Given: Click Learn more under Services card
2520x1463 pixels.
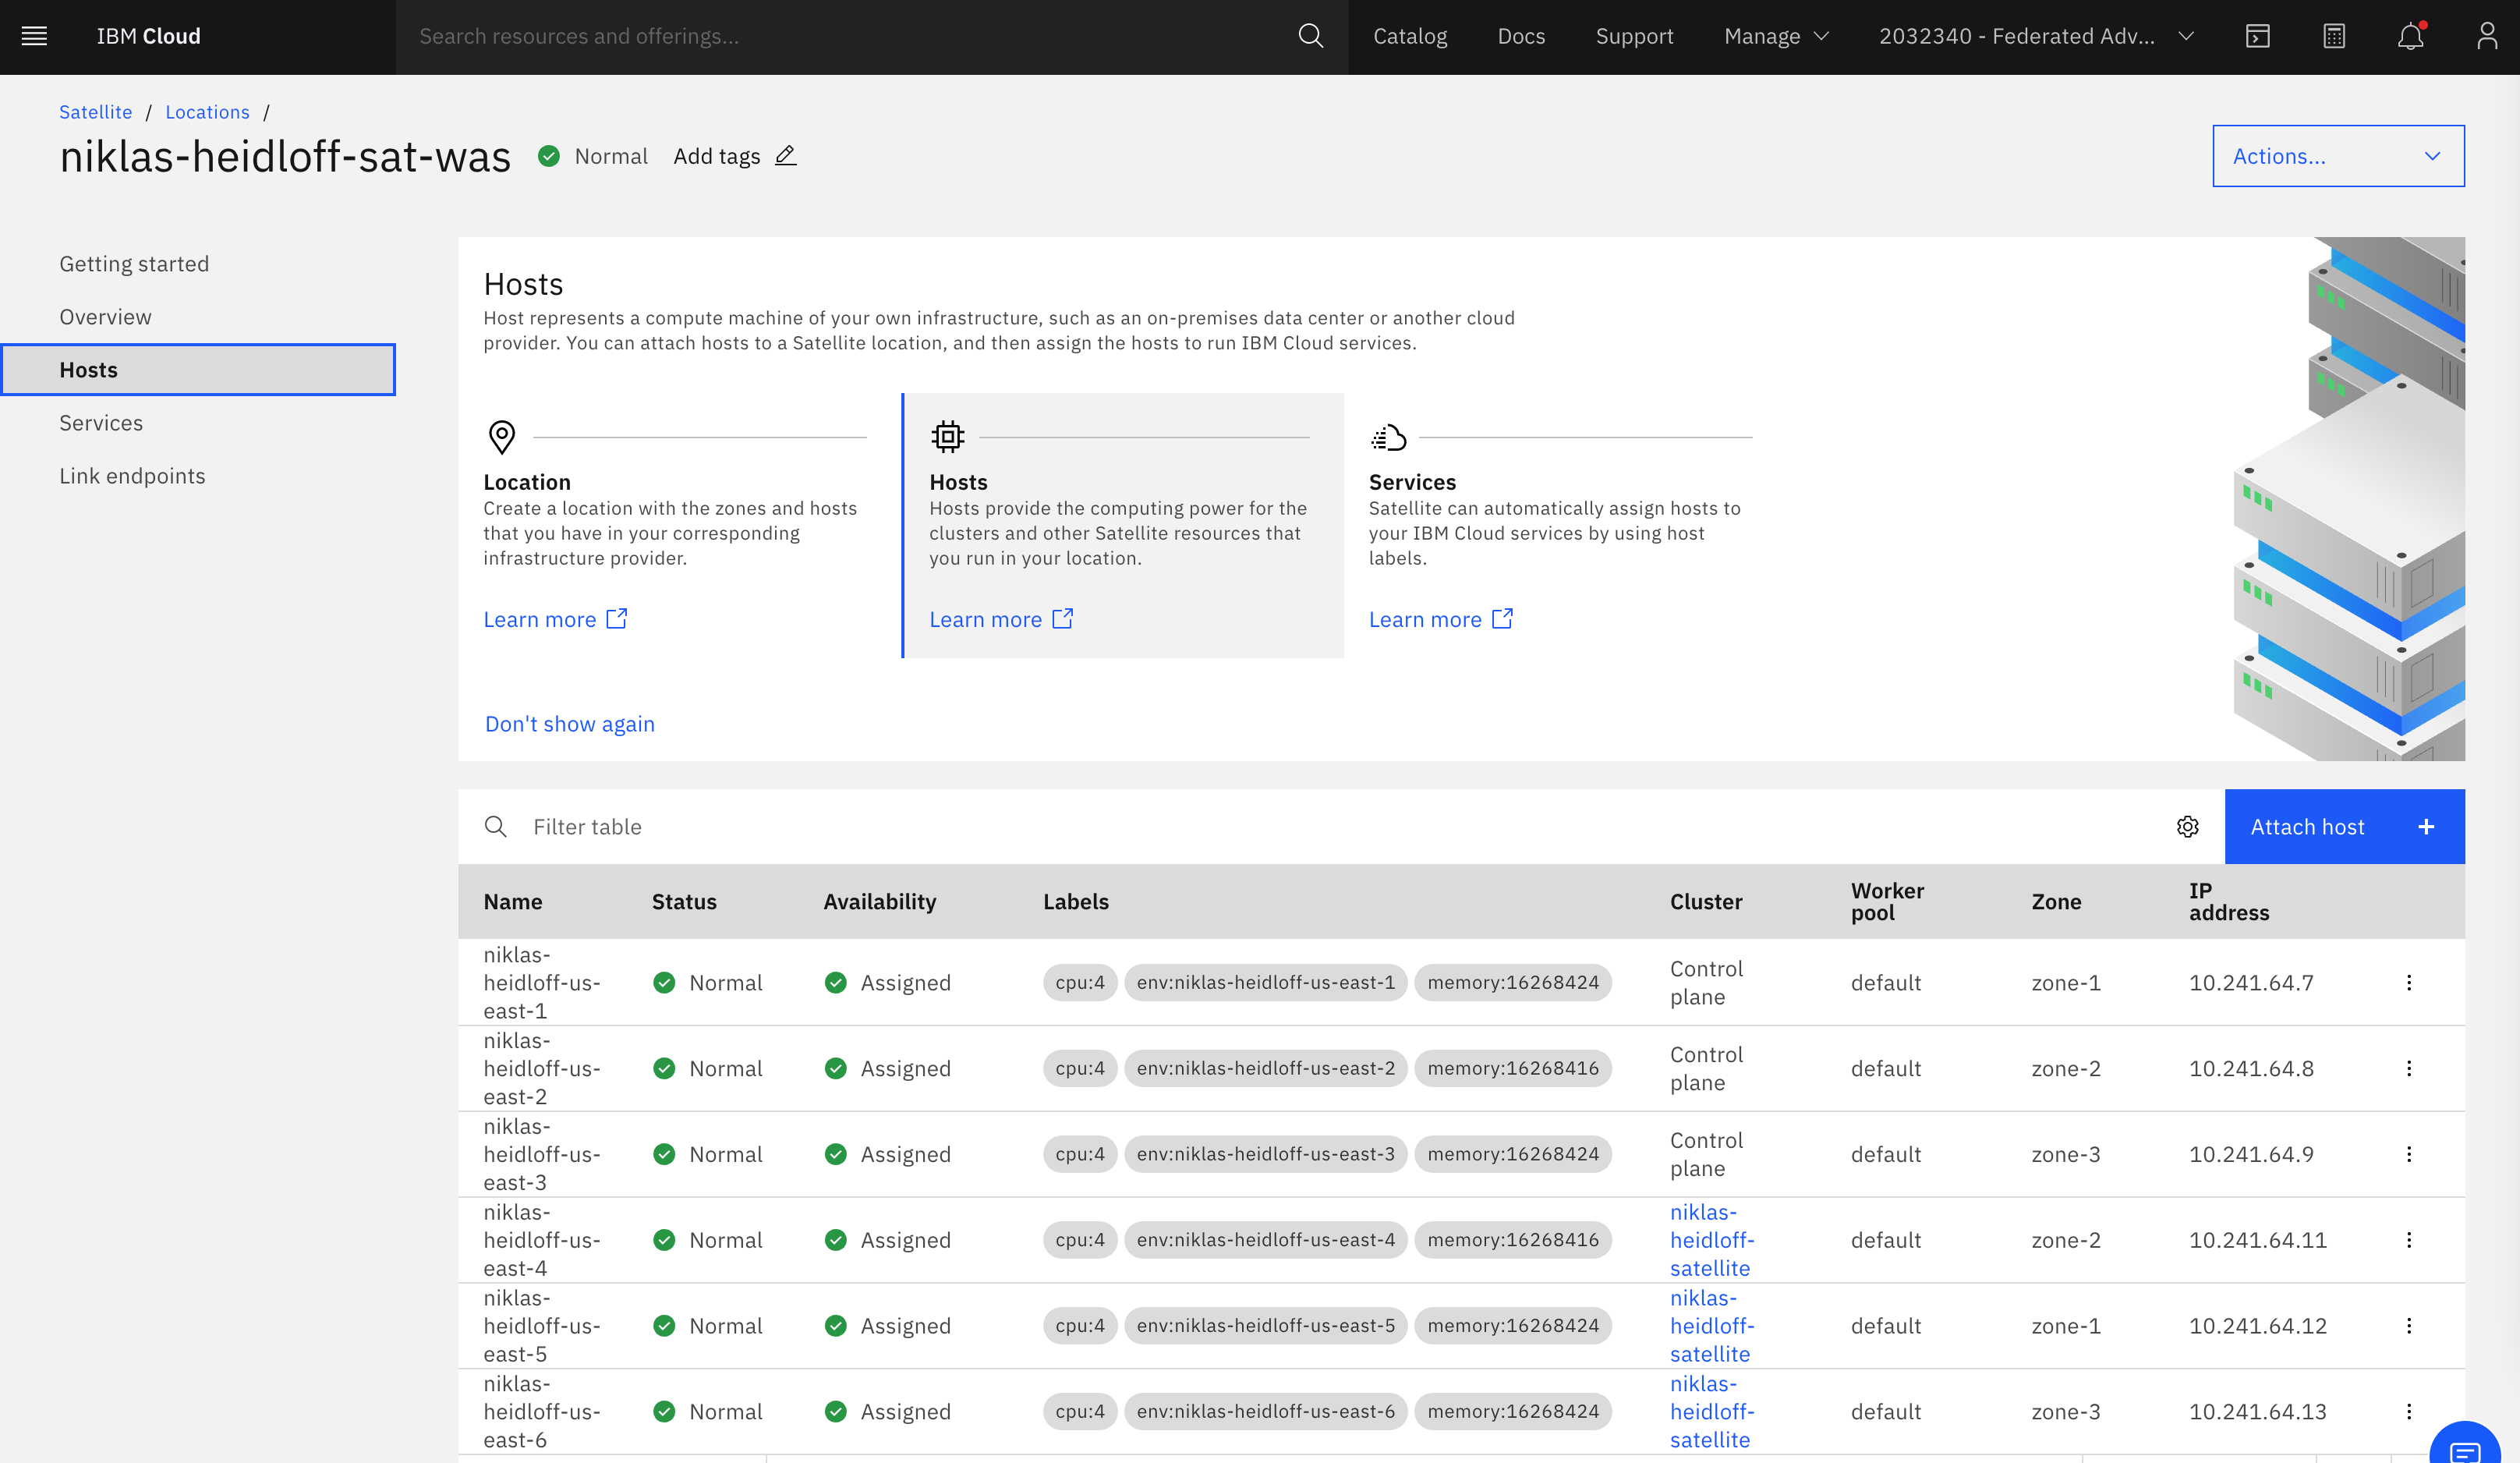Looking at the screenshot, I should click(1440, 620).
